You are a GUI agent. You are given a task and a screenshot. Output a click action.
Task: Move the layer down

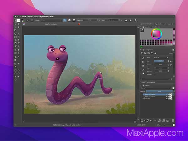click(x=151, y=121)
